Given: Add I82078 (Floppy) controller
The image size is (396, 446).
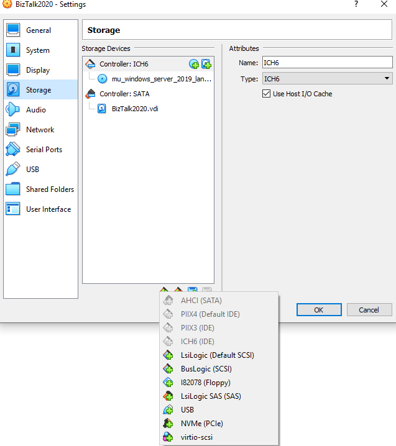Looking at the screenshot, I should (x=219, y=382).
